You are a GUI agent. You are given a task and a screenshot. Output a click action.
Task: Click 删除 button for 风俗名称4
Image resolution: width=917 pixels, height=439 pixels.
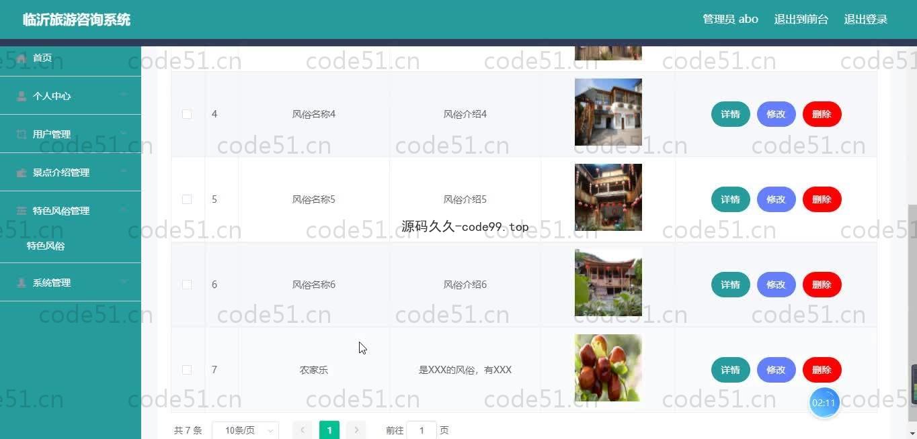pos(822,114)
